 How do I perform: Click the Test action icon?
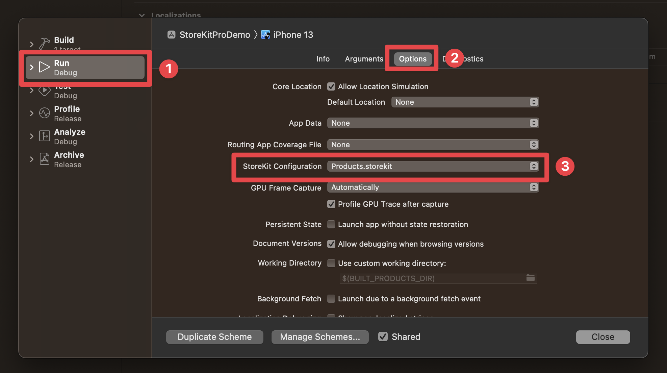pyautogui.click(x=44, y=91)
